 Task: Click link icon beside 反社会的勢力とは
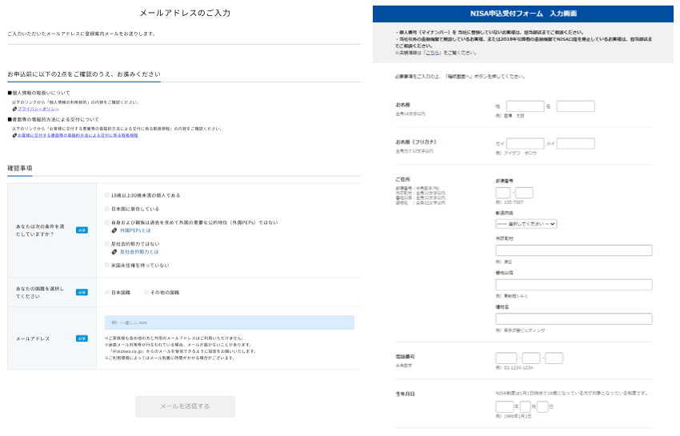point(114,251)
